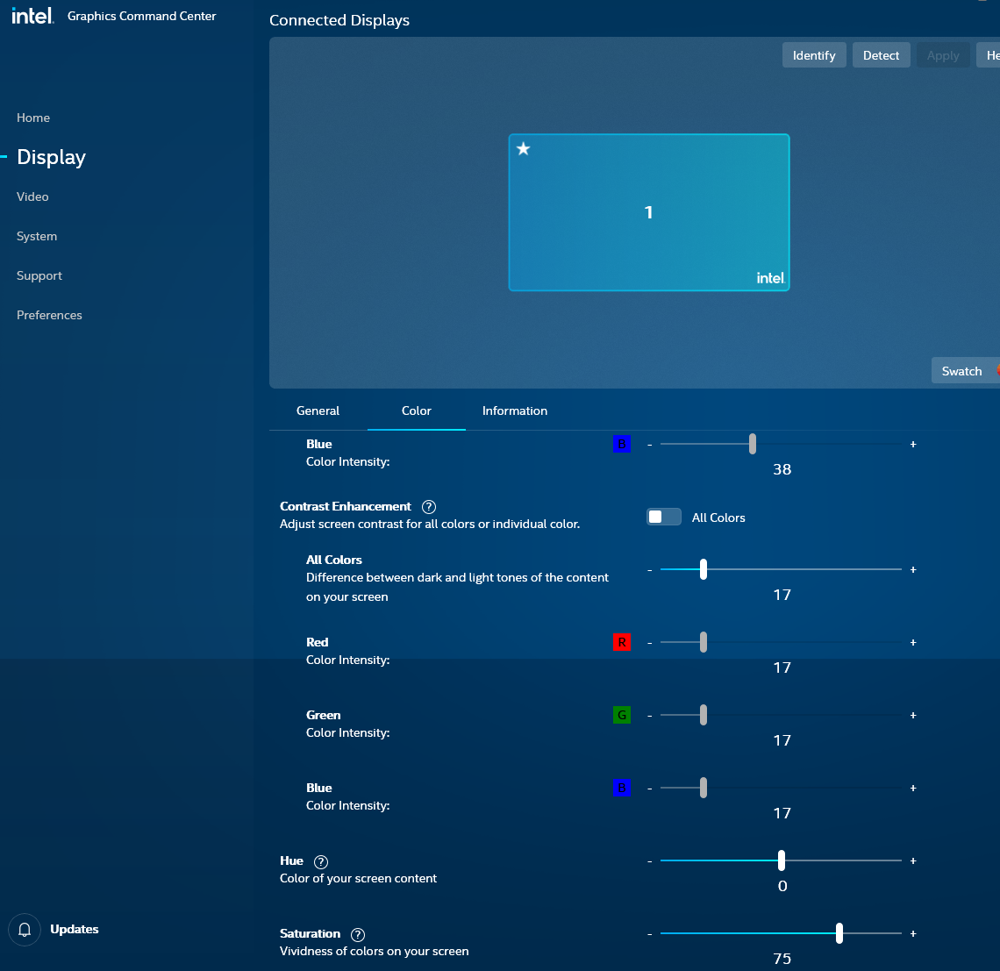Toggle the All Colors contrast switch
Screen dimensions: 1000x971
click(x=664, y=518)
